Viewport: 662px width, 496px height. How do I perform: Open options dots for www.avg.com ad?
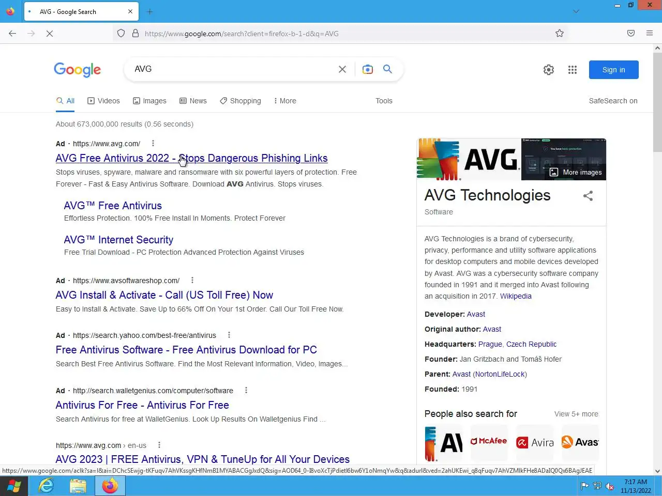[x=153, y=143]
